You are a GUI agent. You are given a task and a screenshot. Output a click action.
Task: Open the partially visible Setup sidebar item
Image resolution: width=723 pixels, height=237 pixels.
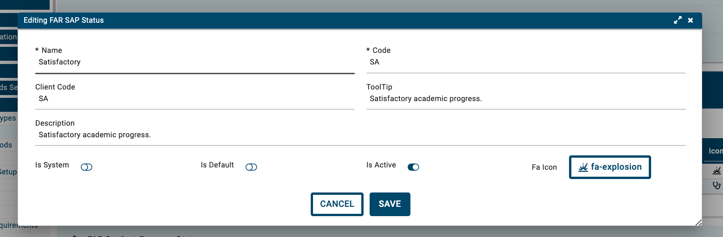(8, 172)
